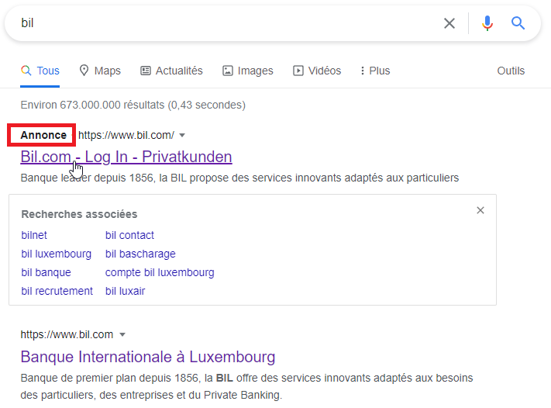Open ad link Bil.com - Log In - Privatkunden

(126, 157)
